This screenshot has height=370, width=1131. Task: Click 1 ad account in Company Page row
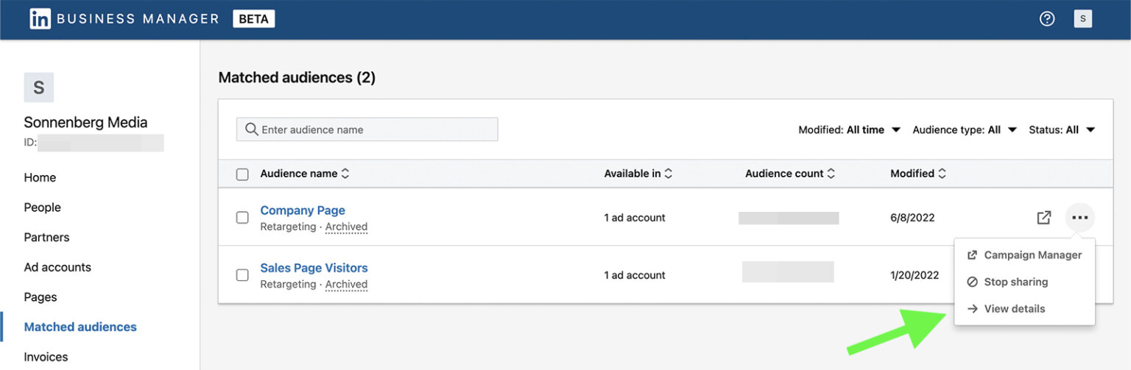point(635,218)
